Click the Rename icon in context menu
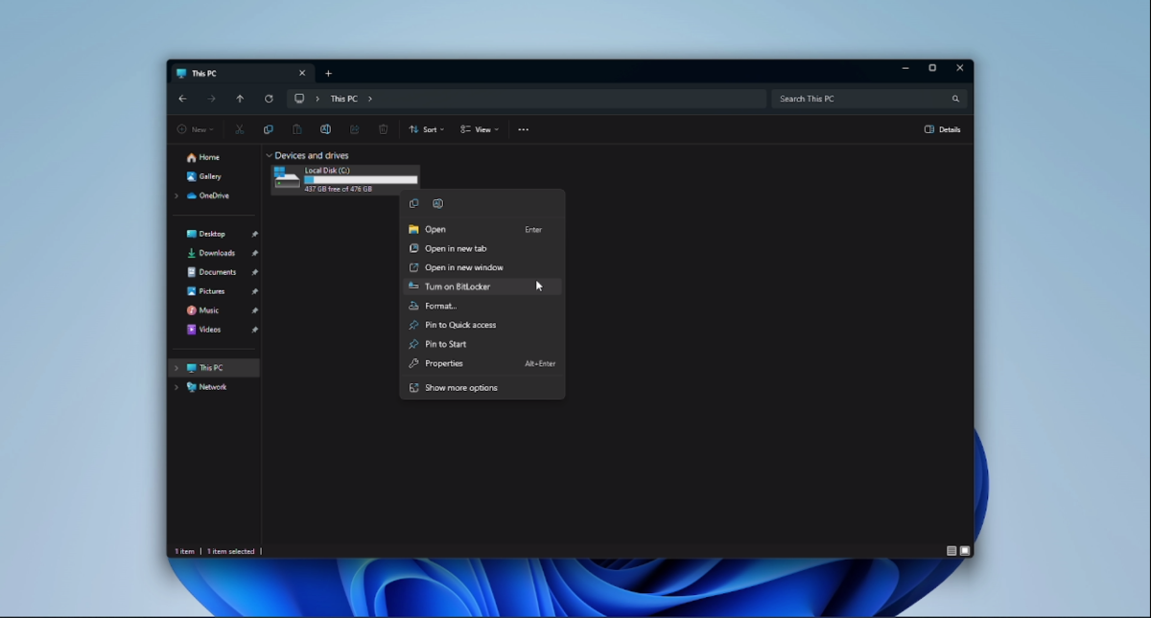The width and height of the screenshot is (1151, 618). [x=437, y=203]
